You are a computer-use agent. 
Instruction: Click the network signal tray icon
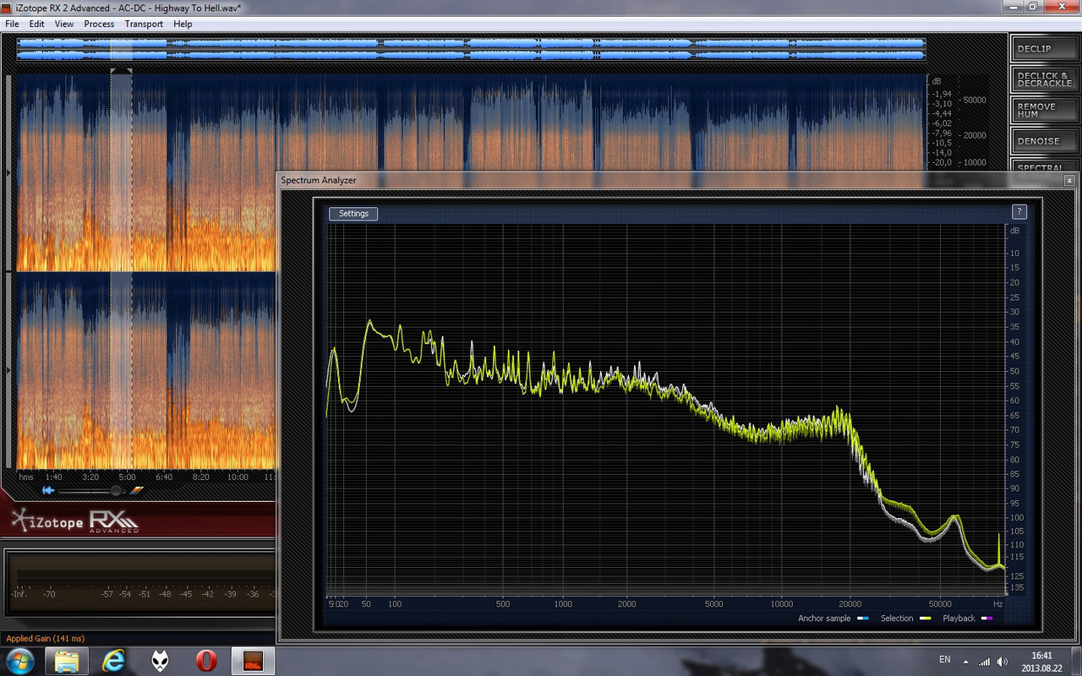click(984, 661)
